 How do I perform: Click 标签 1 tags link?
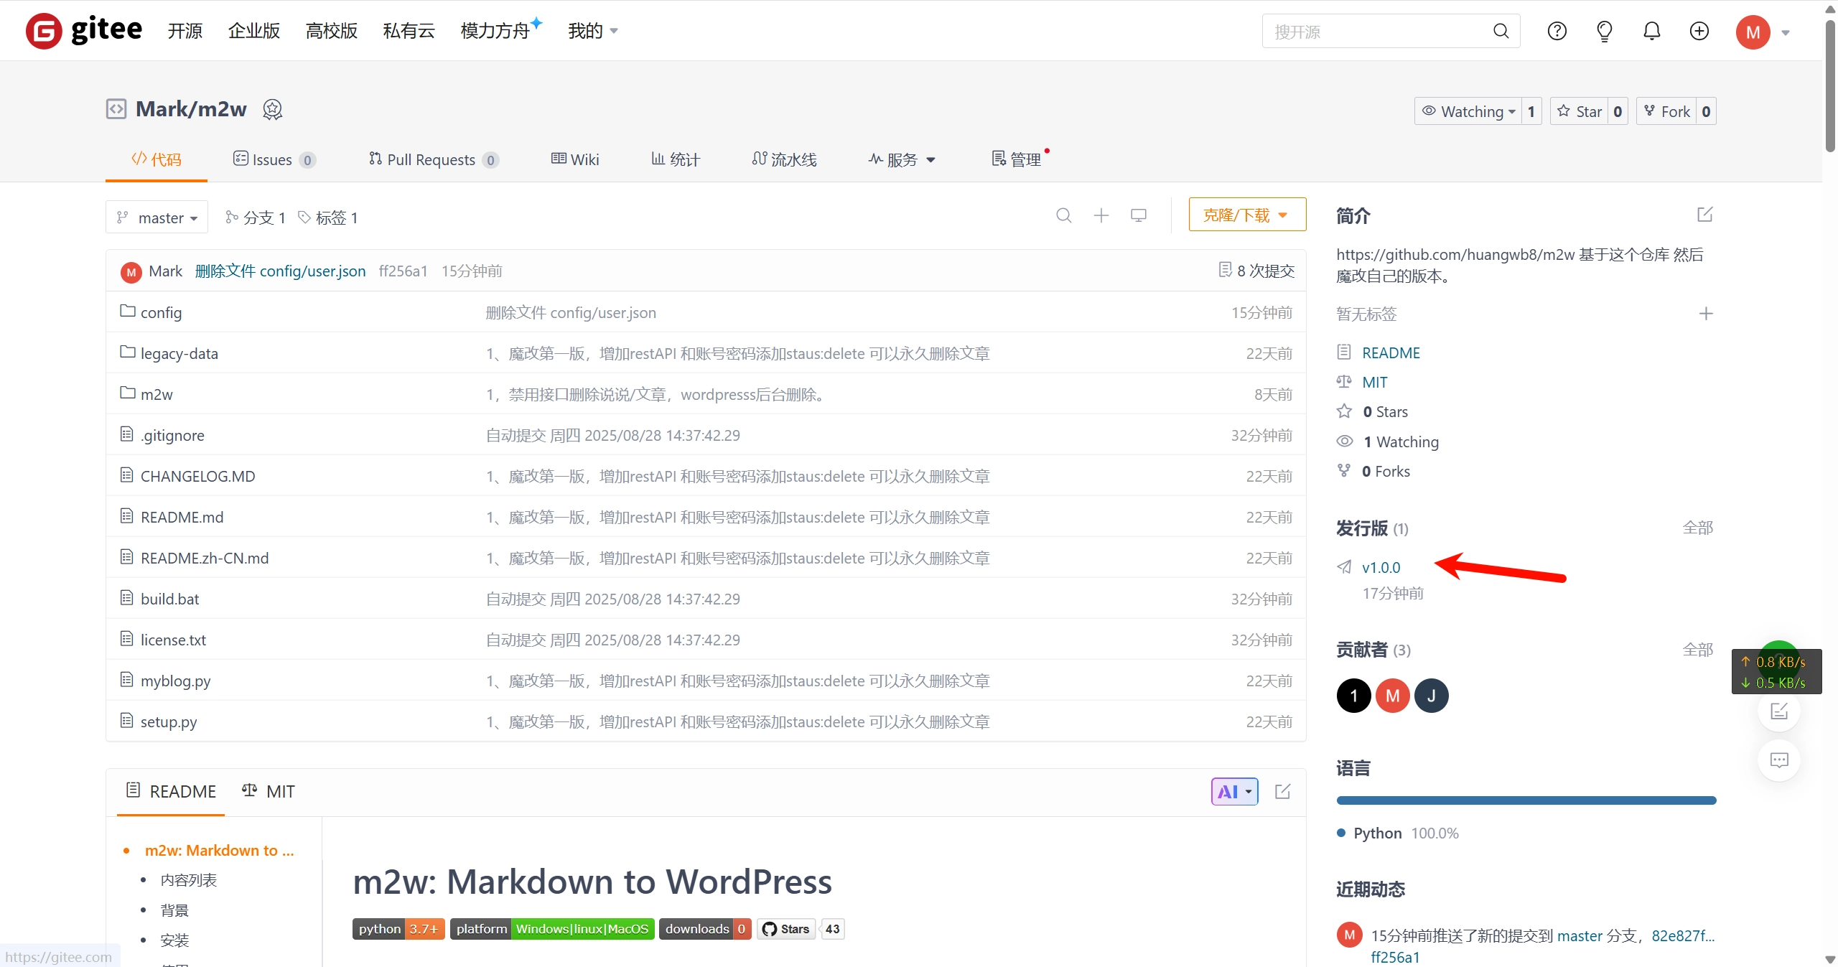tap(328, 218)
